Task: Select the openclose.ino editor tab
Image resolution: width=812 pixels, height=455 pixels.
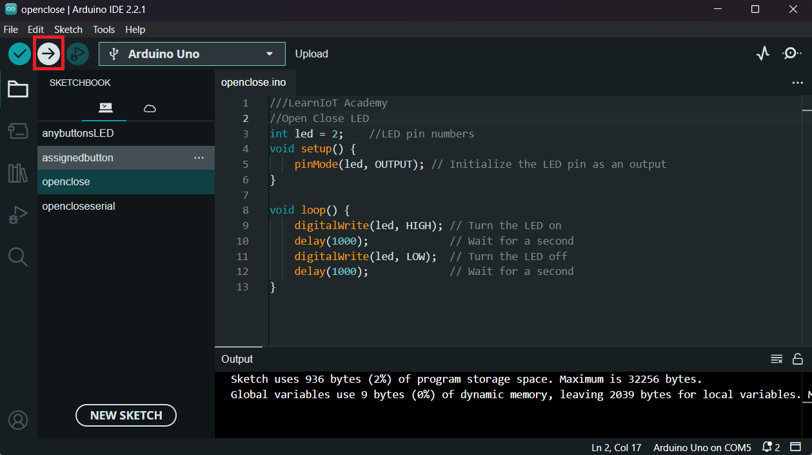Action: click(253, 83)
